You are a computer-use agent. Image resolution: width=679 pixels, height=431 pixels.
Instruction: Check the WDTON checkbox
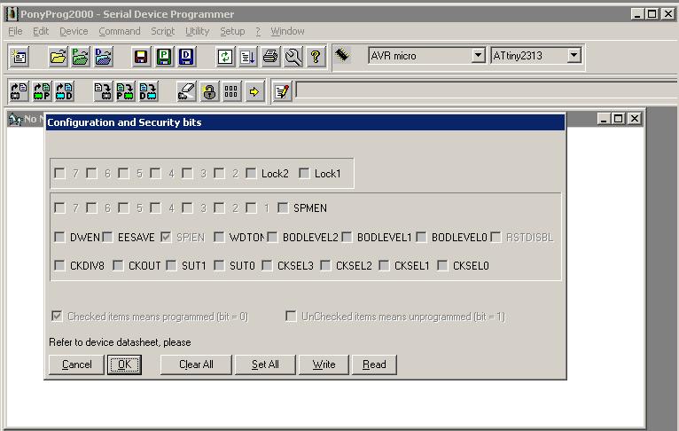pyautogui.click(x=219, y=237)
